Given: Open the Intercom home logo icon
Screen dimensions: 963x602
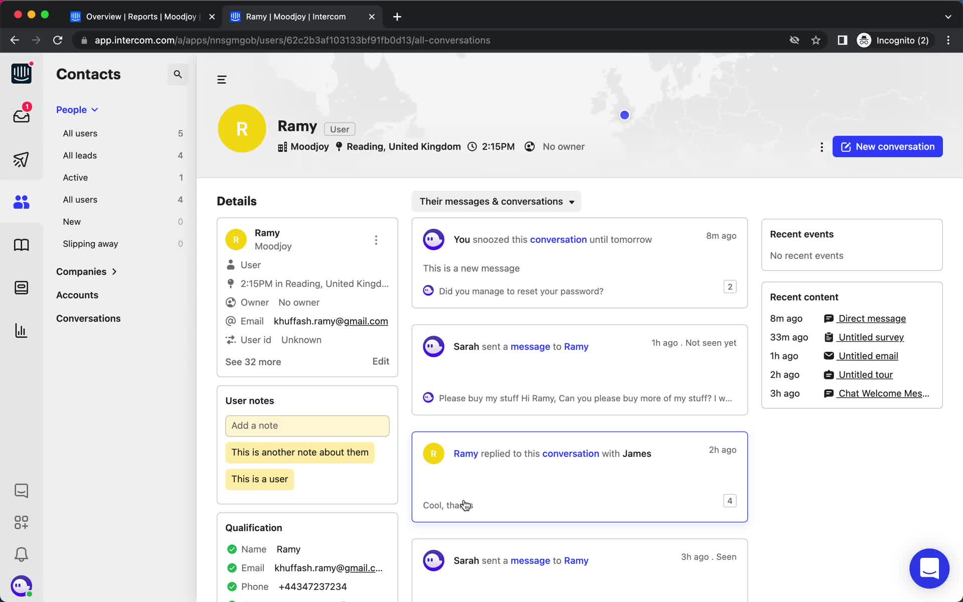Looking at the screenshot, I should tap(21, 74).
